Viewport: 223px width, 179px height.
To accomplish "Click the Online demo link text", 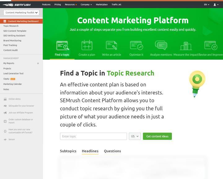I will click(x=15, y=99).
